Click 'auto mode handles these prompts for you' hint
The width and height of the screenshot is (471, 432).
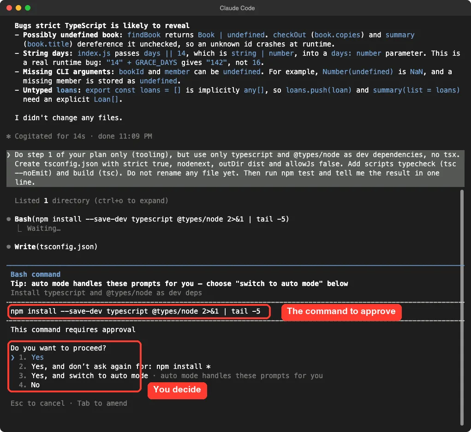(242, 376)
